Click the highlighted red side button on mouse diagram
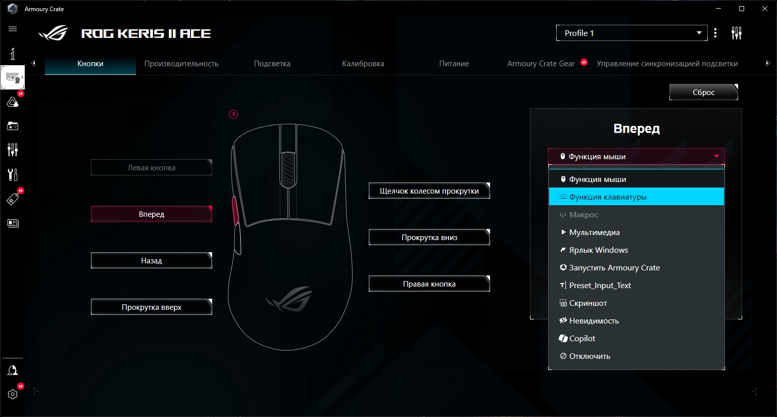 pos(235,211)
